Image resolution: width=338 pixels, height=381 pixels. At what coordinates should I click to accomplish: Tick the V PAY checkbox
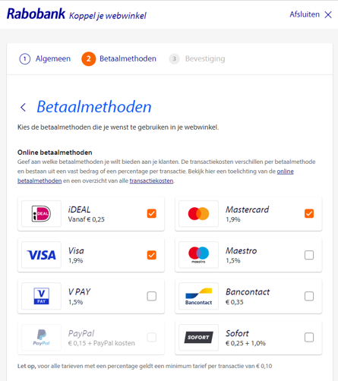(152, 296)
